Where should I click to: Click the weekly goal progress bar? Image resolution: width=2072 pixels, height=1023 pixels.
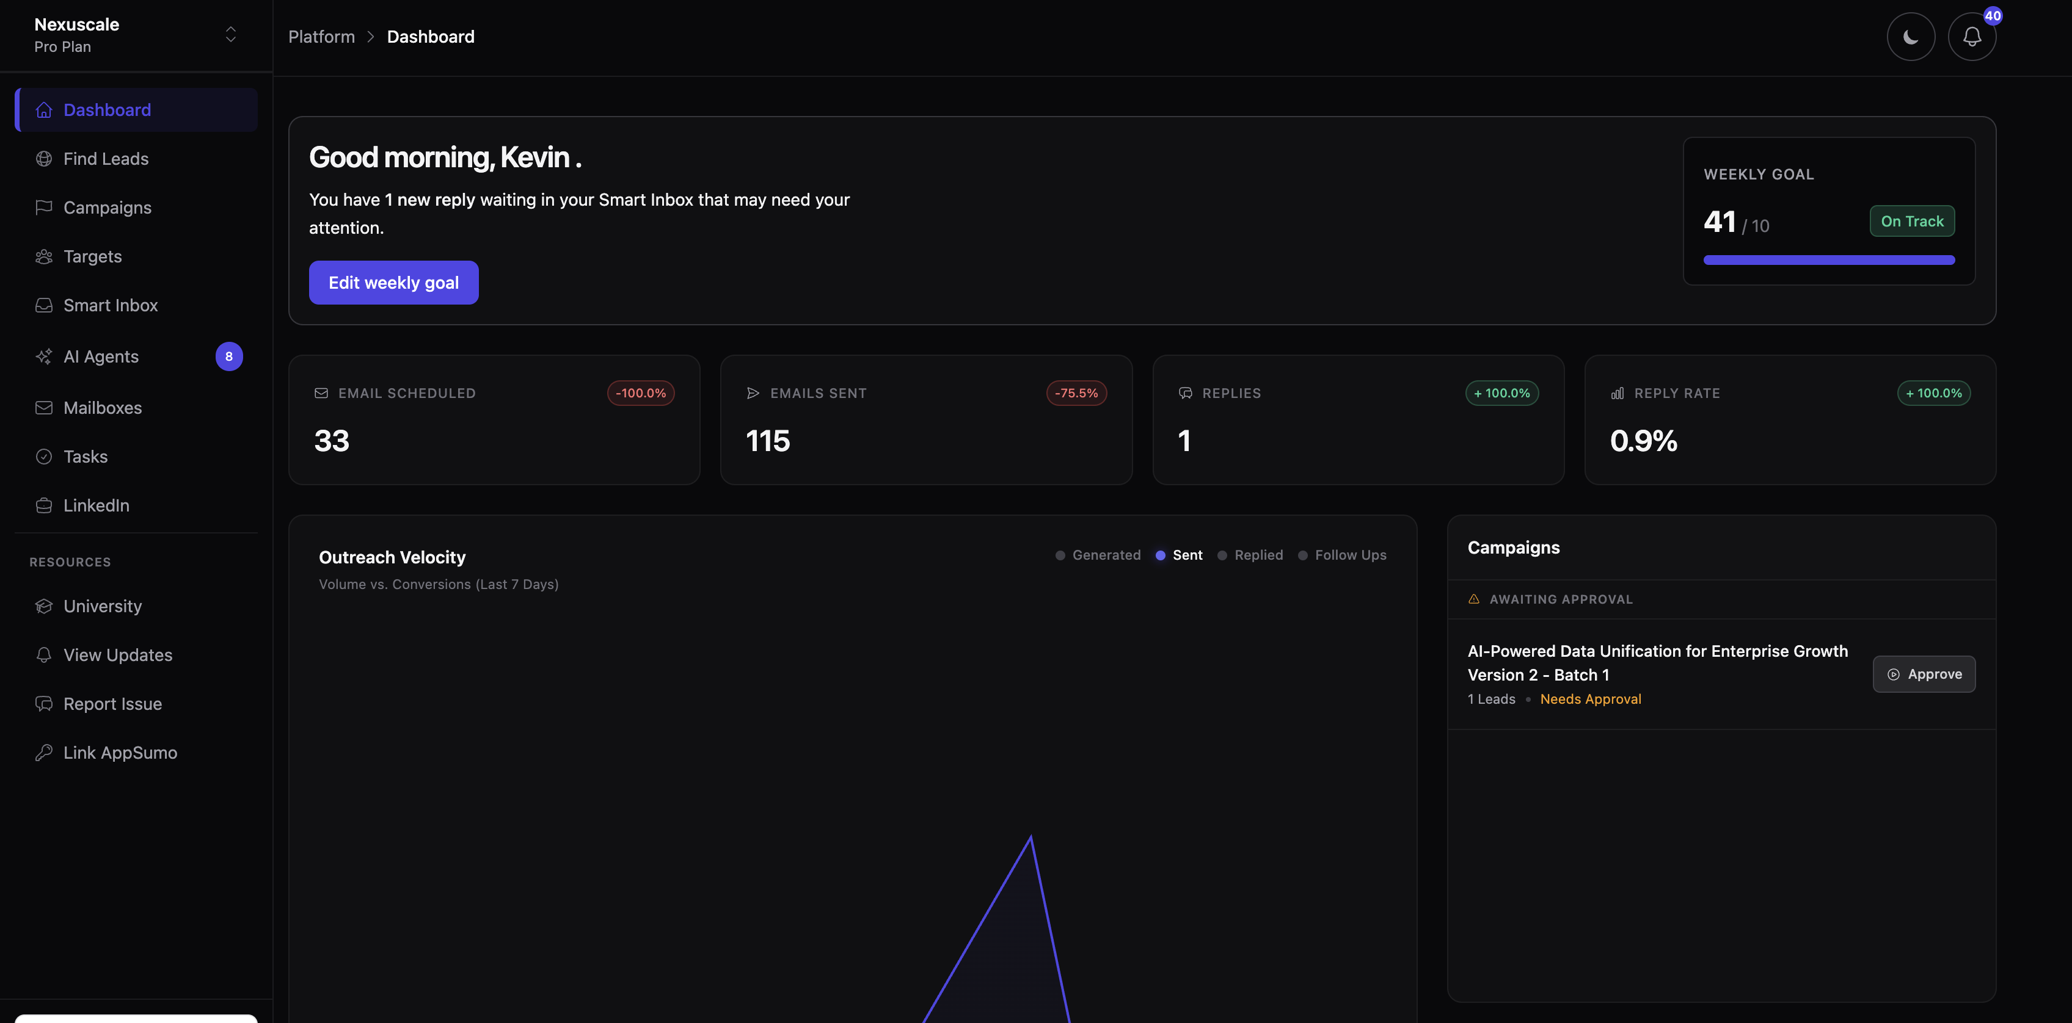tap(1828, 259)
